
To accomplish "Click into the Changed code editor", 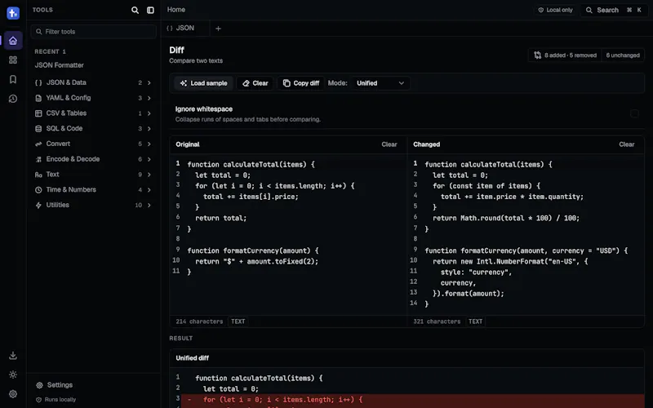I will [526, 234].
